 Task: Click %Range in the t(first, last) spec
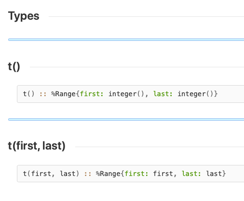108,174
